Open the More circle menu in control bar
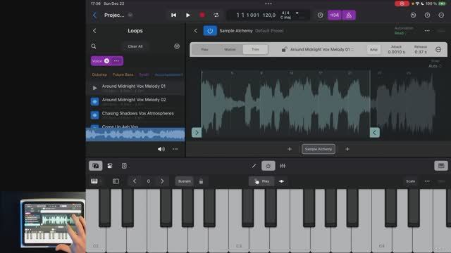451x253 pixels. point(441,15)
